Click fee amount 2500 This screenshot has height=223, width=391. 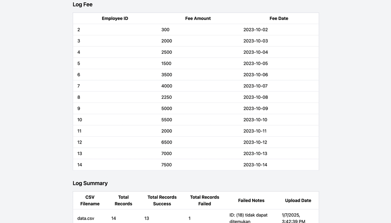(167, 52)
